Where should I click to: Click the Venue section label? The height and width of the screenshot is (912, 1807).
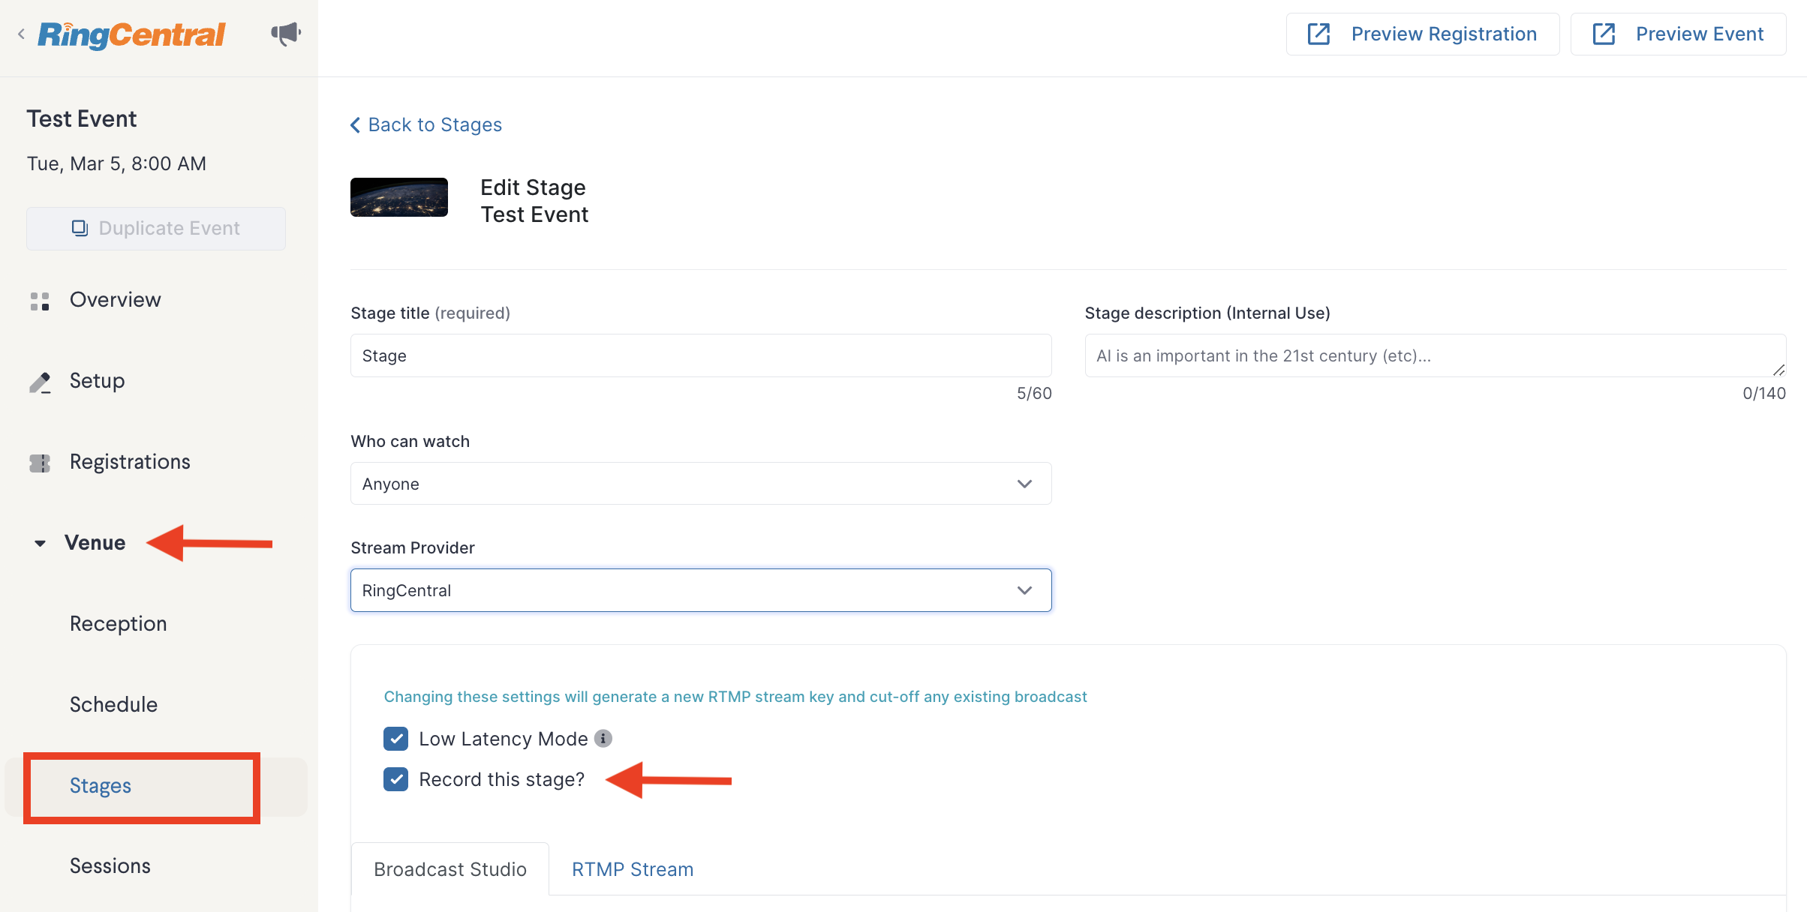point(95,543)
